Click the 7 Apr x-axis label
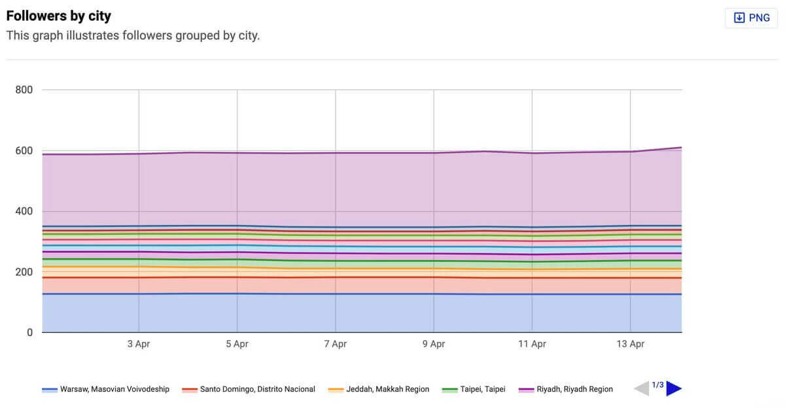 (335, 343)
